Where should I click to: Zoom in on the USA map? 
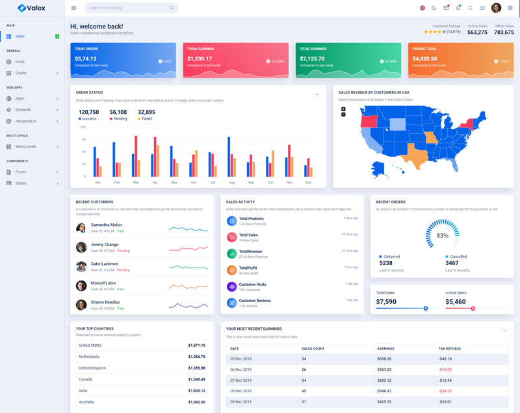(x=343, y=108)
